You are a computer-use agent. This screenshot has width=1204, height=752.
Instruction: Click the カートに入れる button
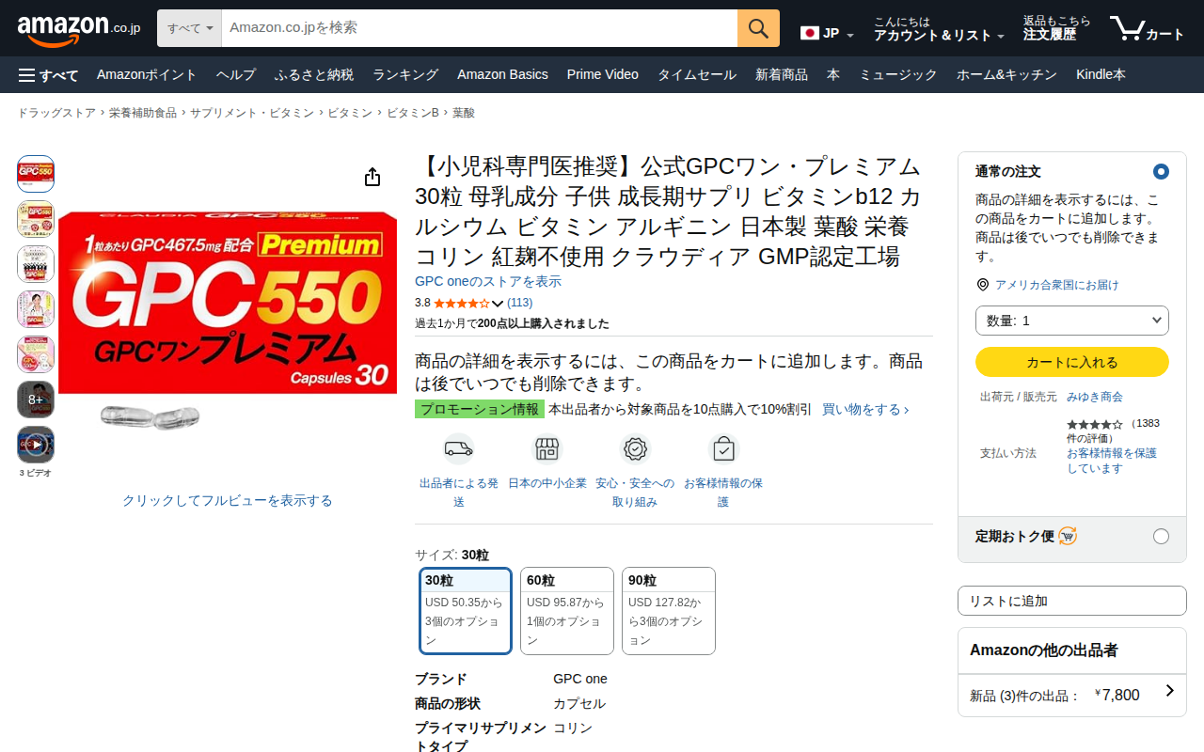tap(1072, 362)
